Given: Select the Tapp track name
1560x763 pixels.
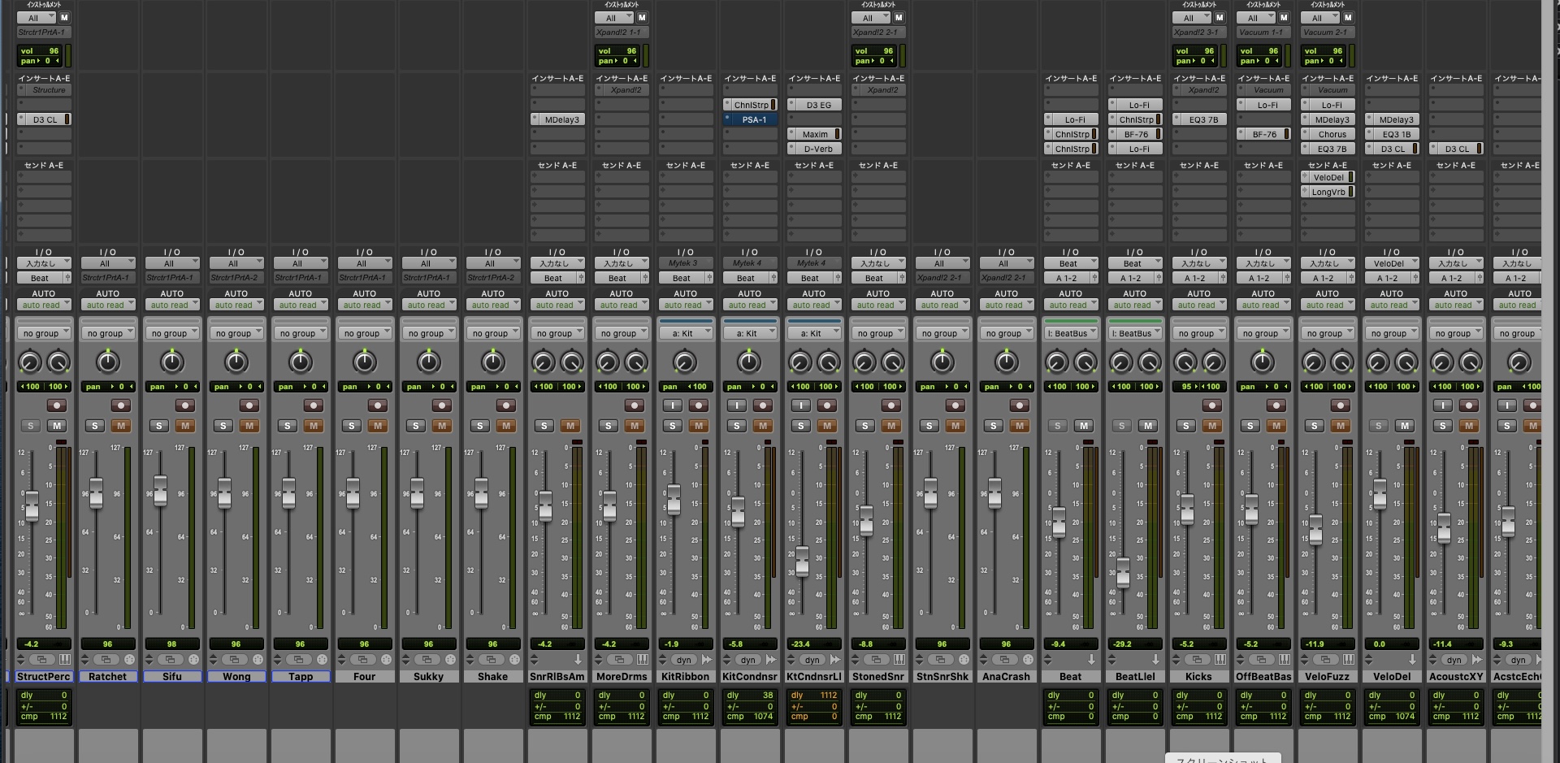Looking at the screenshot, I should coord(301,676).
